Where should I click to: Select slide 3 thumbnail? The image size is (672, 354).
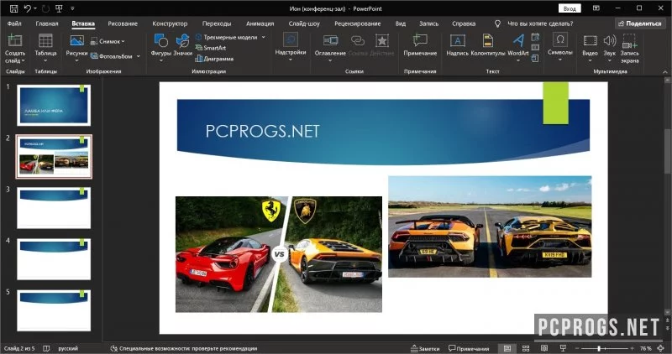click(54, 207)
